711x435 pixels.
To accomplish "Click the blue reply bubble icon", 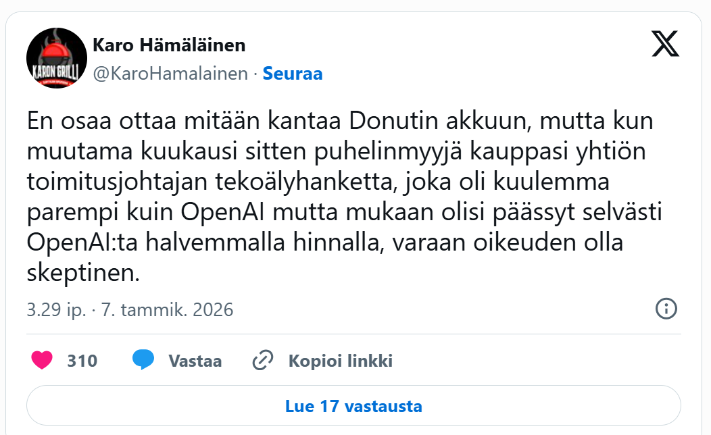I will [x=143, y=361].
